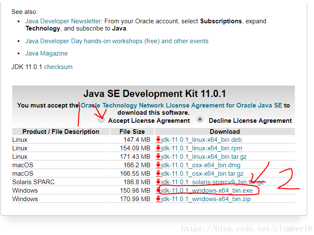Download jdk-11.0.1_linux-x64_bin.tar.gz
The image size is (314, 235).
pos(204,157)
